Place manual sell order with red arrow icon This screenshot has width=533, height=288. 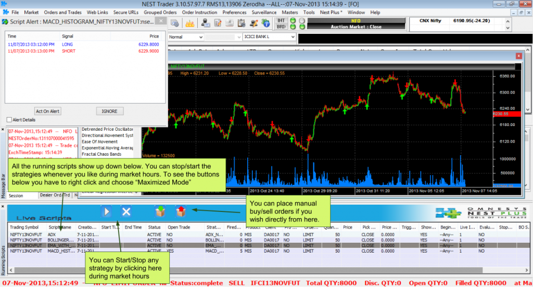coord(180,211)
